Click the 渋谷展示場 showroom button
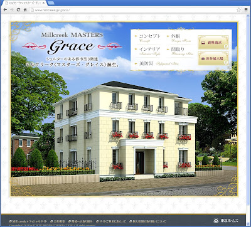This screenshot has height=227, width=251. click(x=213, y=58)
